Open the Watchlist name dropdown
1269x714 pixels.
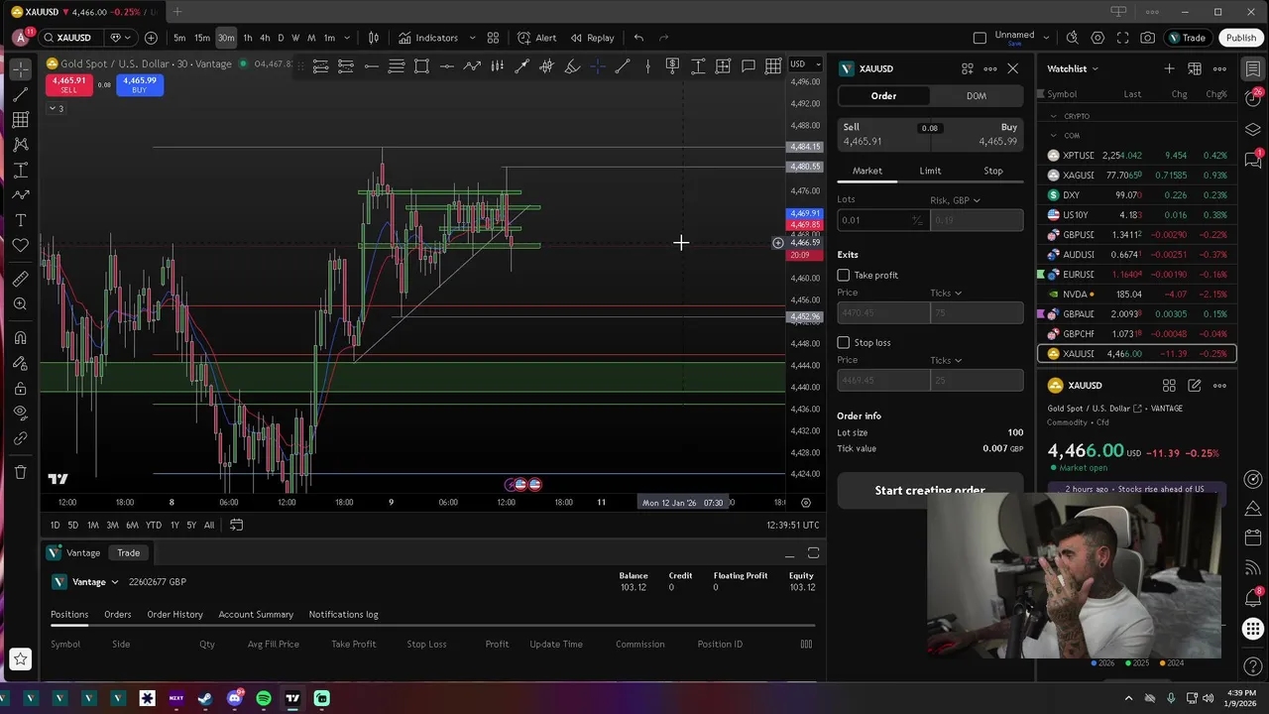(x=1073, y=68)
